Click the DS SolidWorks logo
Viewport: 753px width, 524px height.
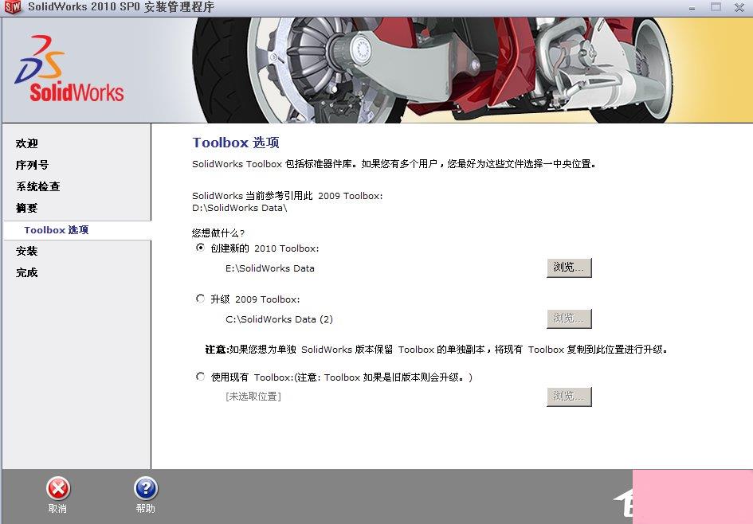point(69,68)
